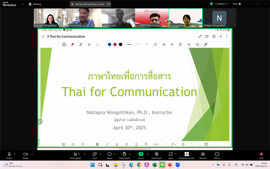270x169 pixels.
Task: Open the View layout menu
Action: click(237, 4)
